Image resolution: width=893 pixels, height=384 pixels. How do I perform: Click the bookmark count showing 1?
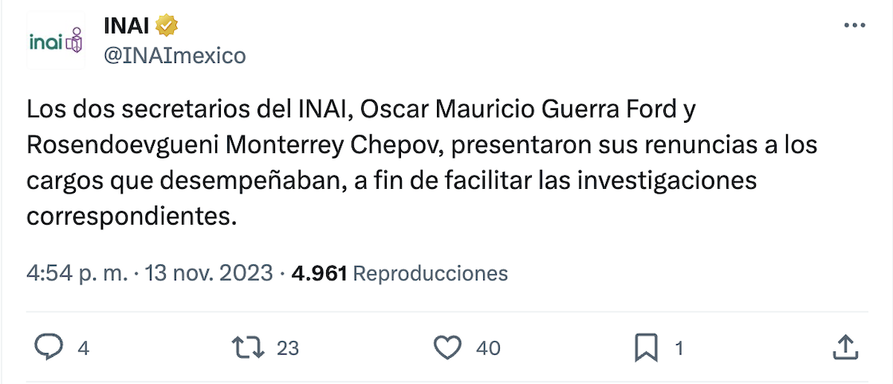[x=679, y=348]
